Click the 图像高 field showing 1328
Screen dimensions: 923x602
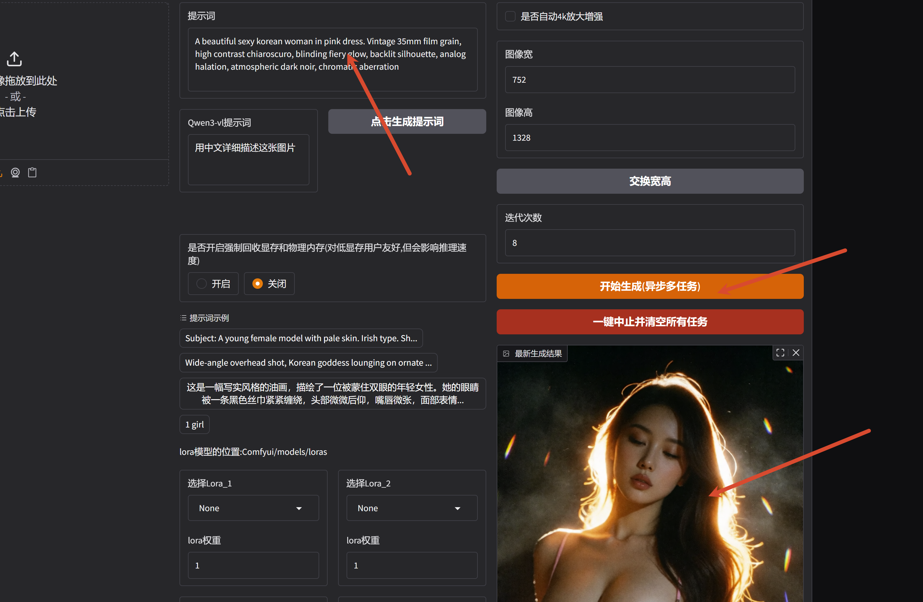point(650,138)
